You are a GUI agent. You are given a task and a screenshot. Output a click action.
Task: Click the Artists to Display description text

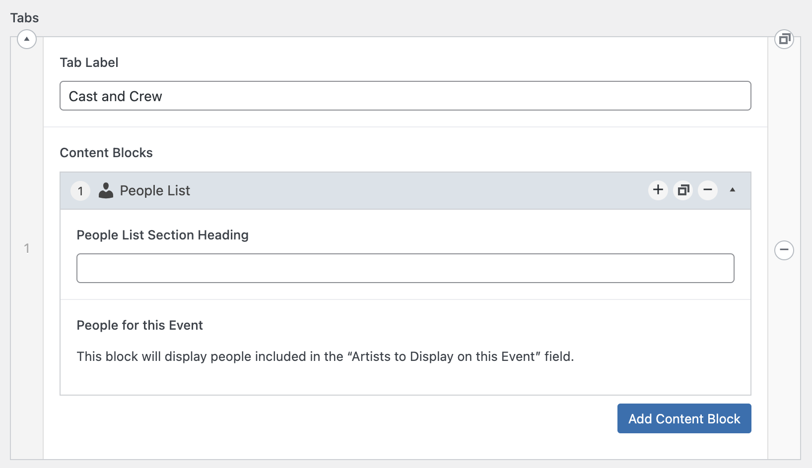coord(325,356)
